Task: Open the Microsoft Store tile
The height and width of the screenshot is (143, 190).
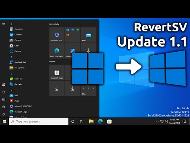Action: pos(57,72)
